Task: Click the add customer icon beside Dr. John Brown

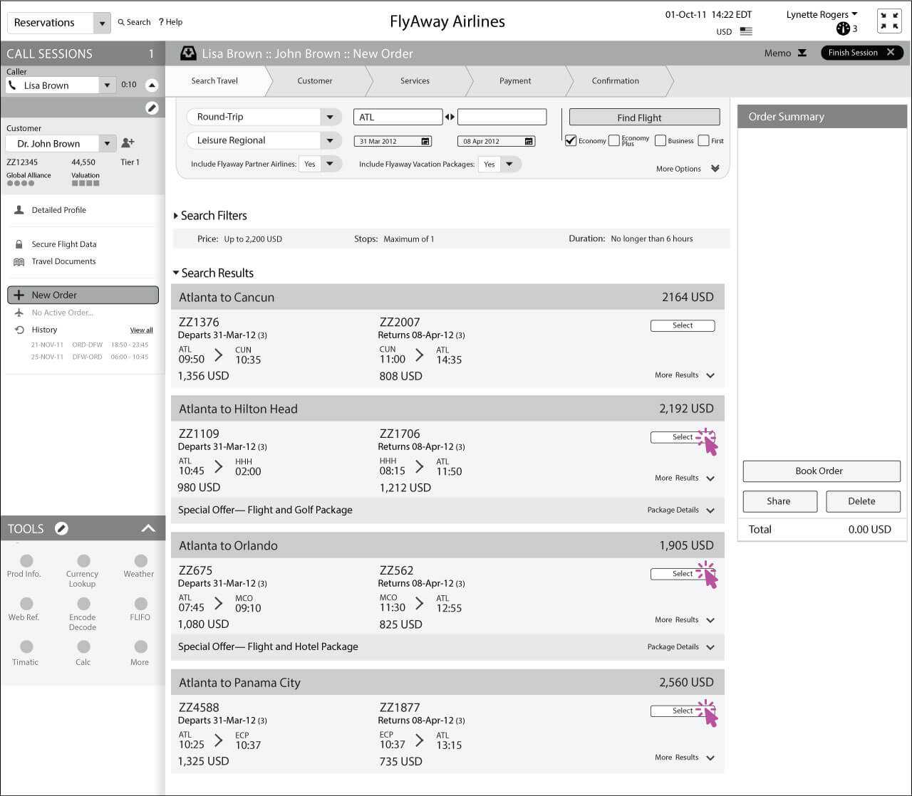Action: (x=128, y=143)
